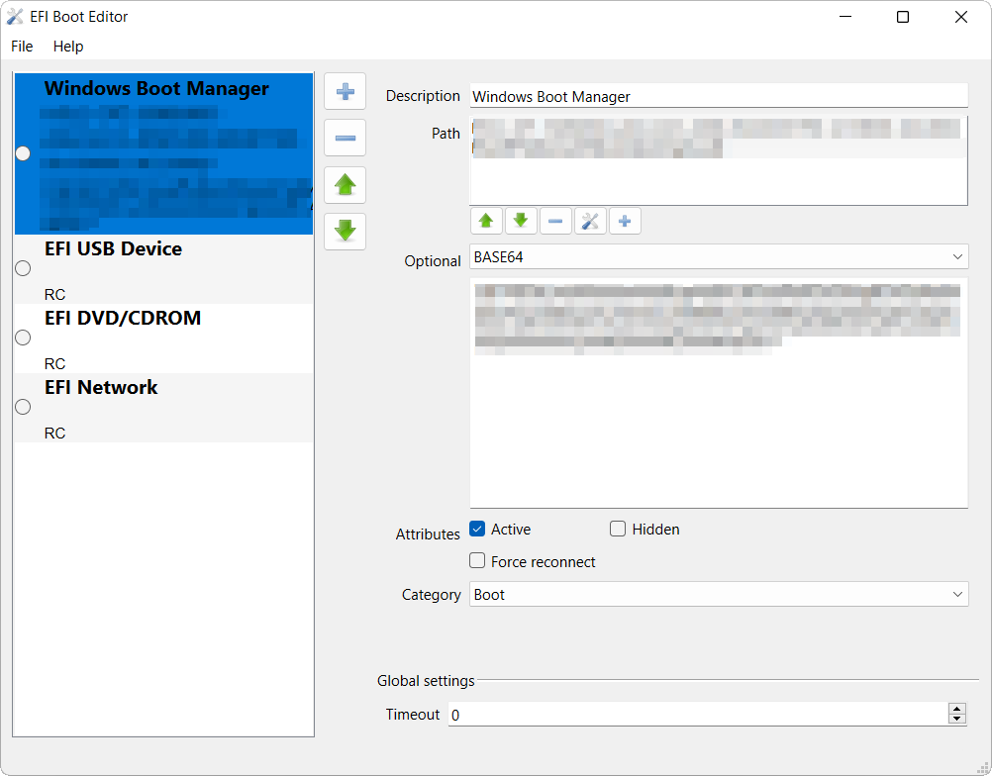This screenshot has height=776, width=992.
Task: Edit path item with tools icon
Action: click(590, 221)
